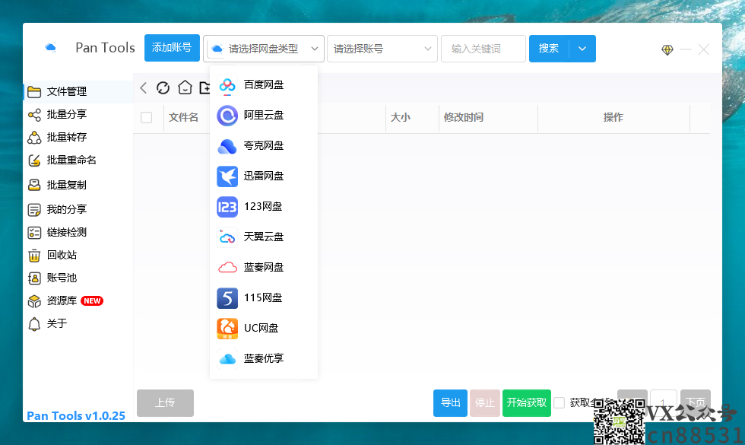Click the 链接检测 checklist icon
745x445 pixels.
[x=34, y=233]
